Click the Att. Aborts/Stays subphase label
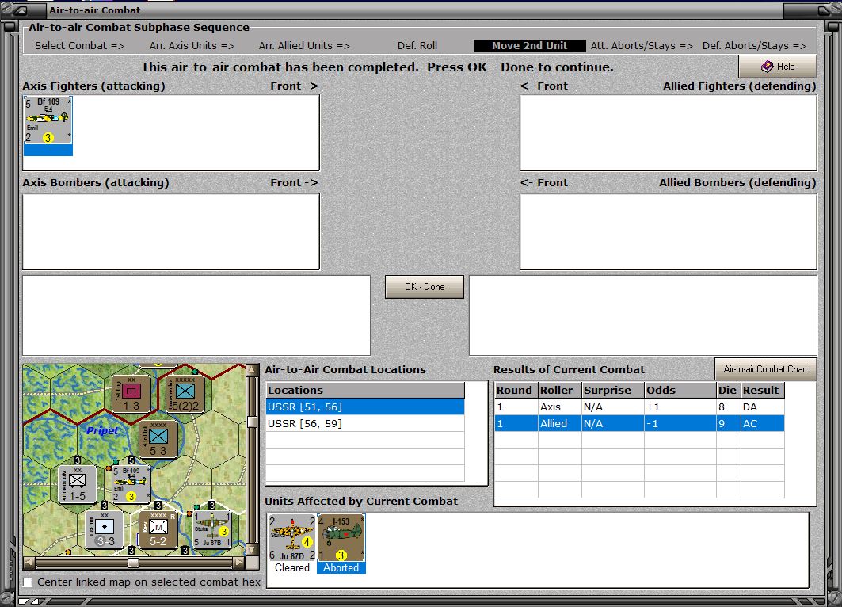This screenshot has height=607, width=842. pyautogui.click(x=642, y=46)
